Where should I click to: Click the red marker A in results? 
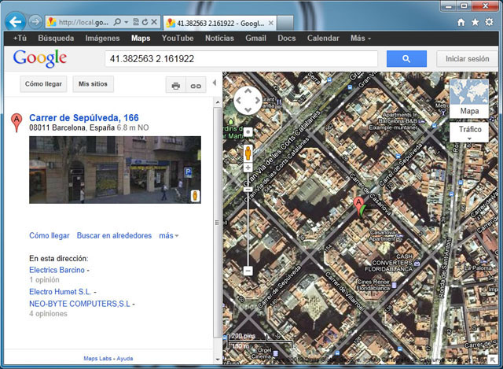point(17,123)
